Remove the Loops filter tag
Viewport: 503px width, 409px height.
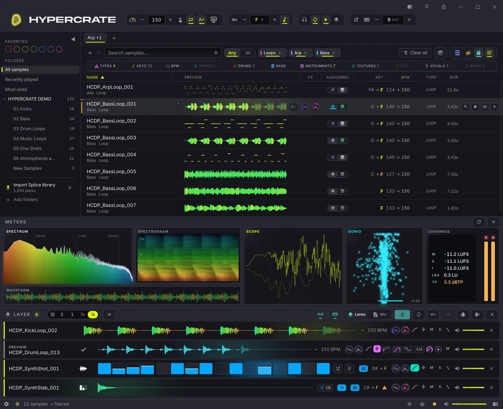(x=280, y=53)
